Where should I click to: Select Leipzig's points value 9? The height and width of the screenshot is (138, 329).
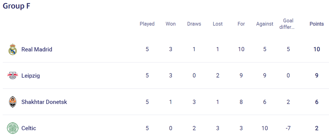[317, 76]
